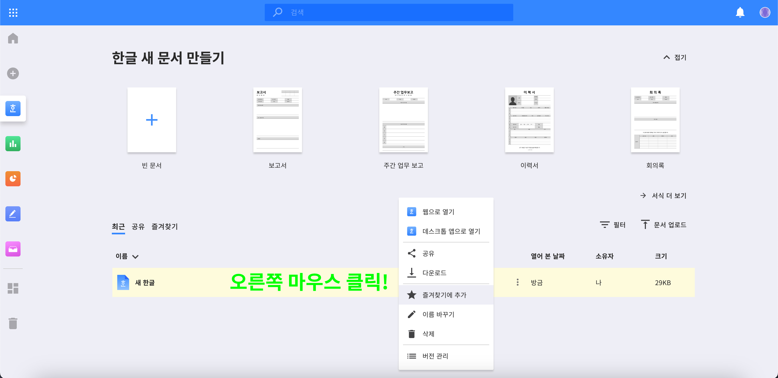Click the arrow icon beside 서식 더 보기

tap(643, 195)
